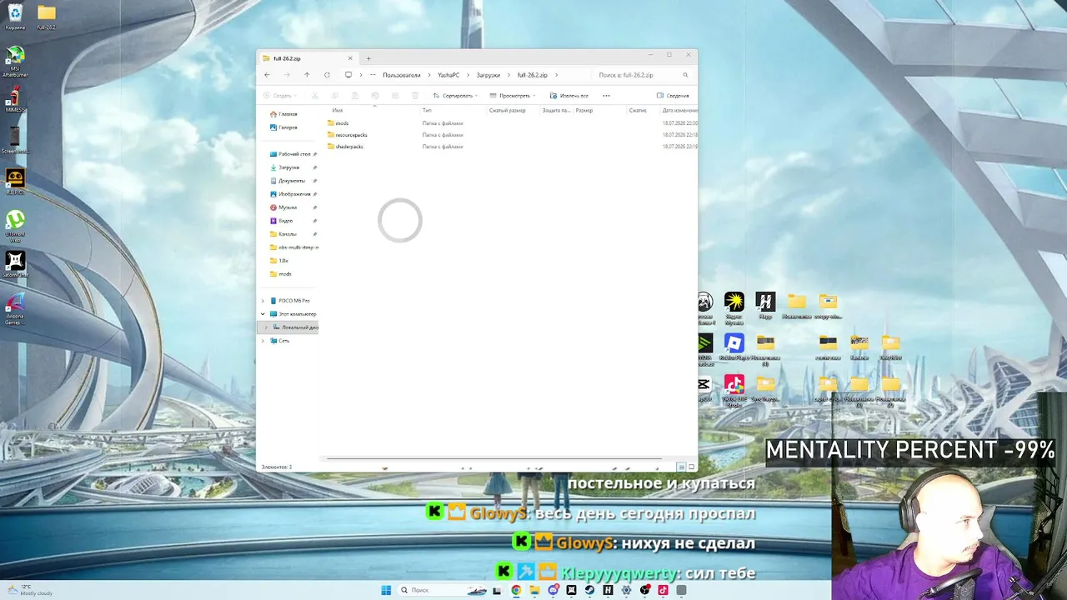Click the Загрузки breadcrumb

[488, 75]
